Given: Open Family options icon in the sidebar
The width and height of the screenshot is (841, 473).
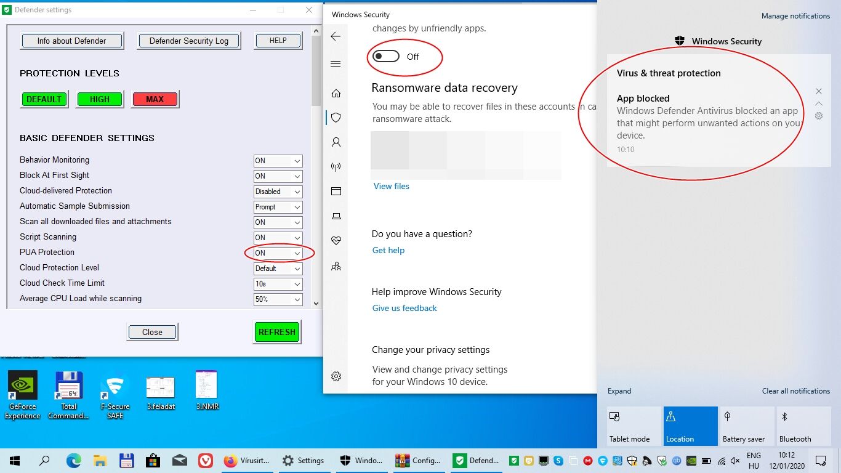Looking at the screenshot, I should tap(336, 267).
